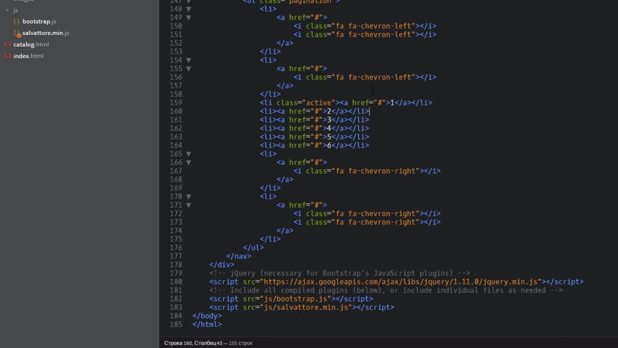The height and width of the screenshot is (348, 618).
Task: Click the <a href="#"> tag on line 171
Action: click(x=302, y=205)
